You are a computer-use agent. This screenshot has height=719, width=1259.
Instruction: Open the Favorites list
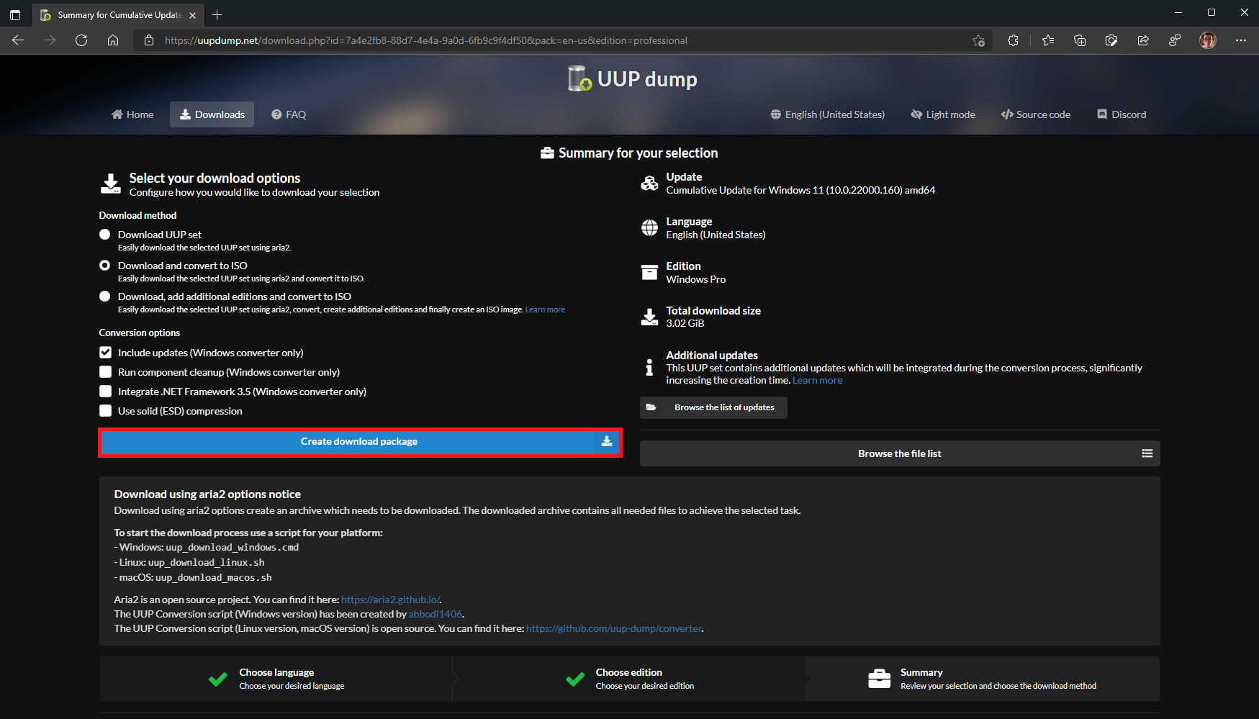pyautogui.click(x=1048, y=40)
